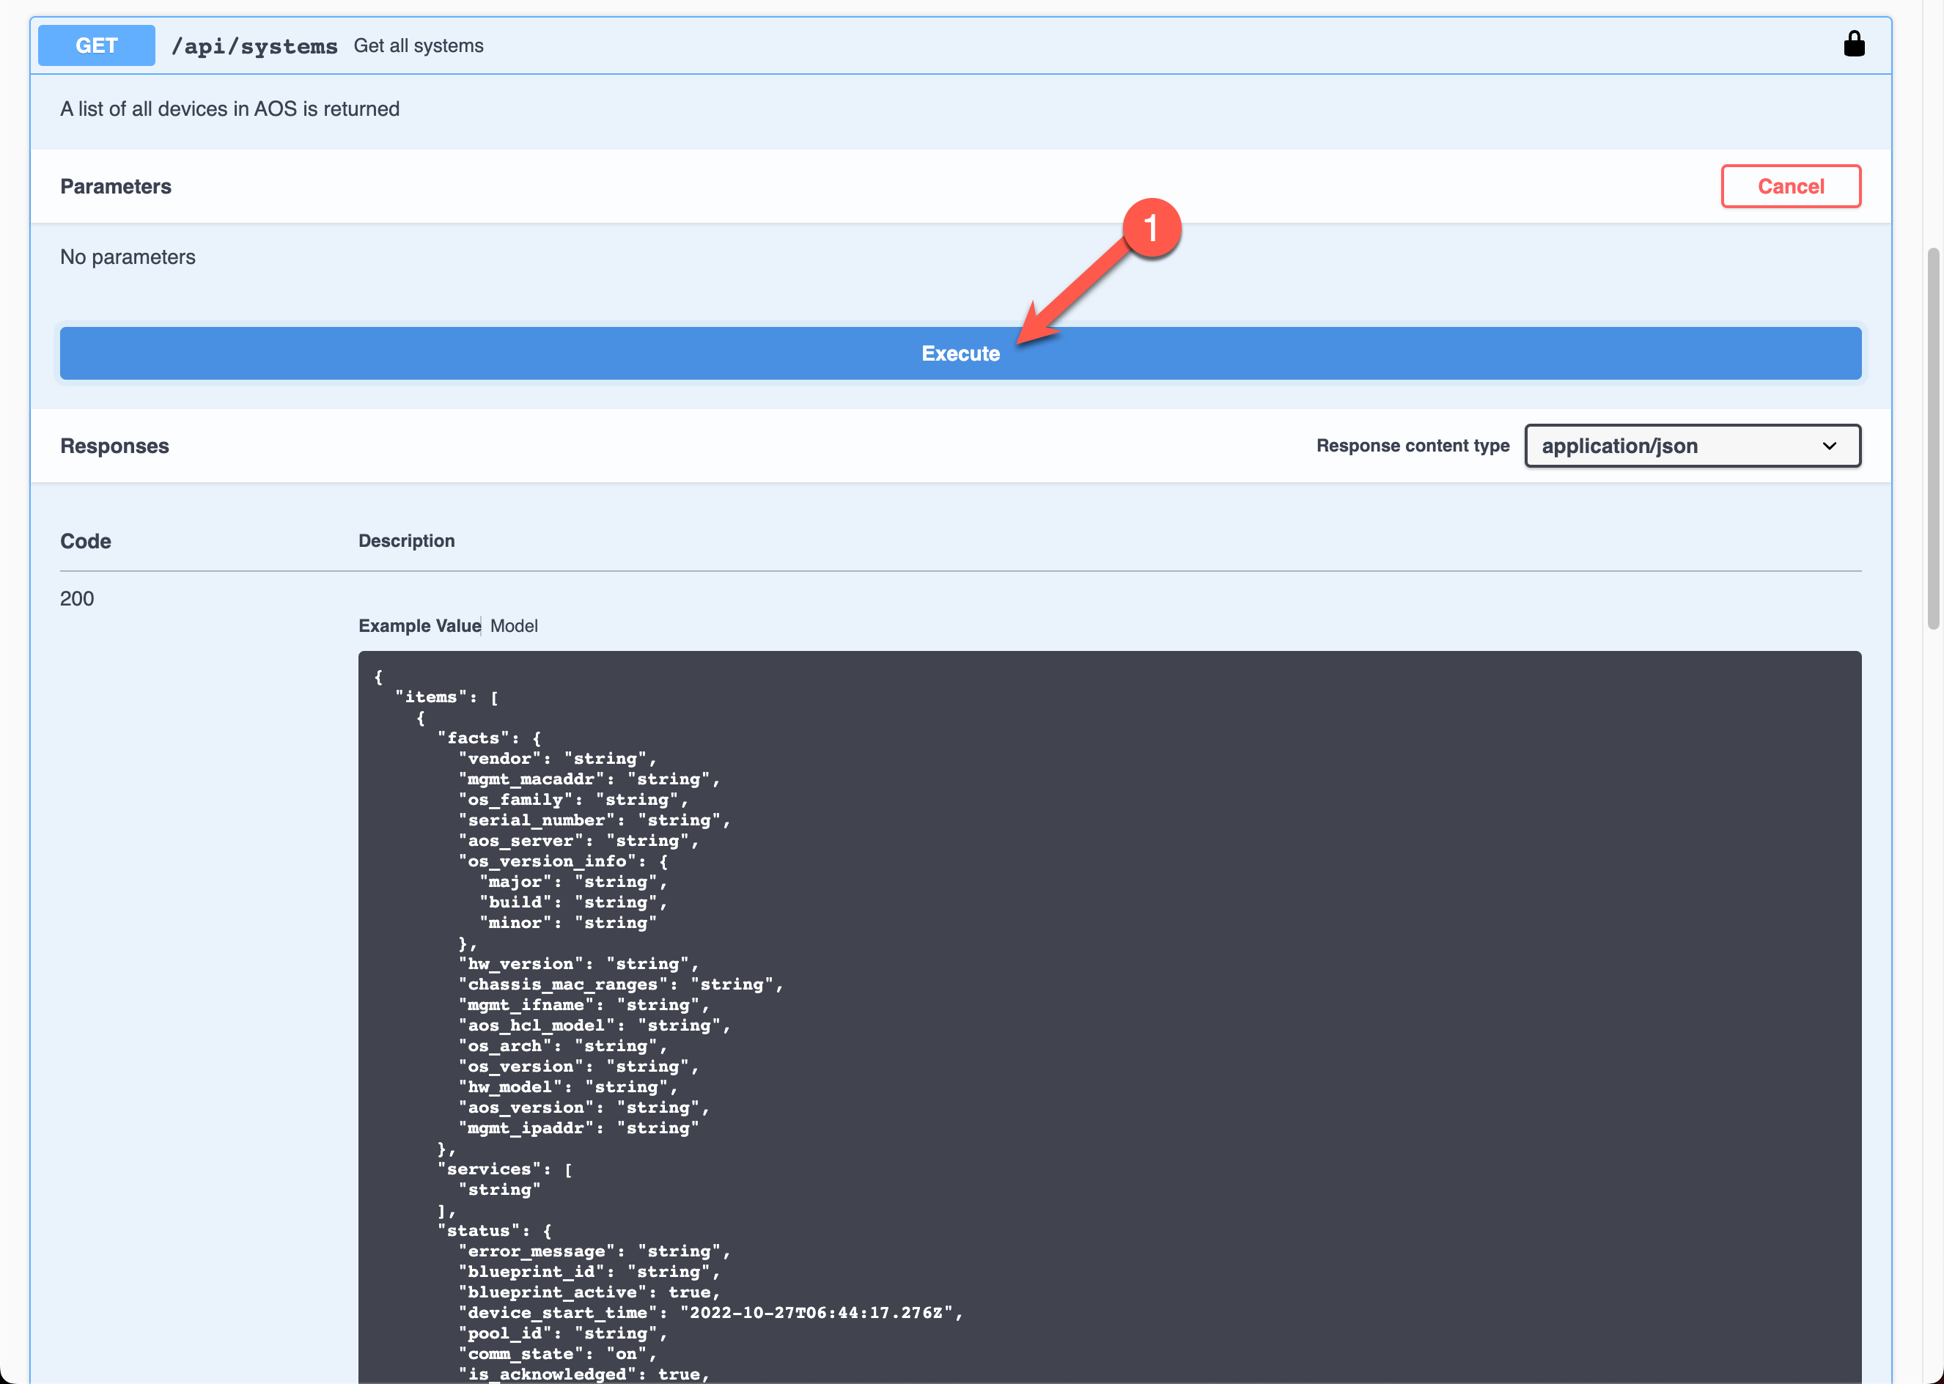
Task: Cancel the try-it-out mode
Action: tap(1791, 185)
